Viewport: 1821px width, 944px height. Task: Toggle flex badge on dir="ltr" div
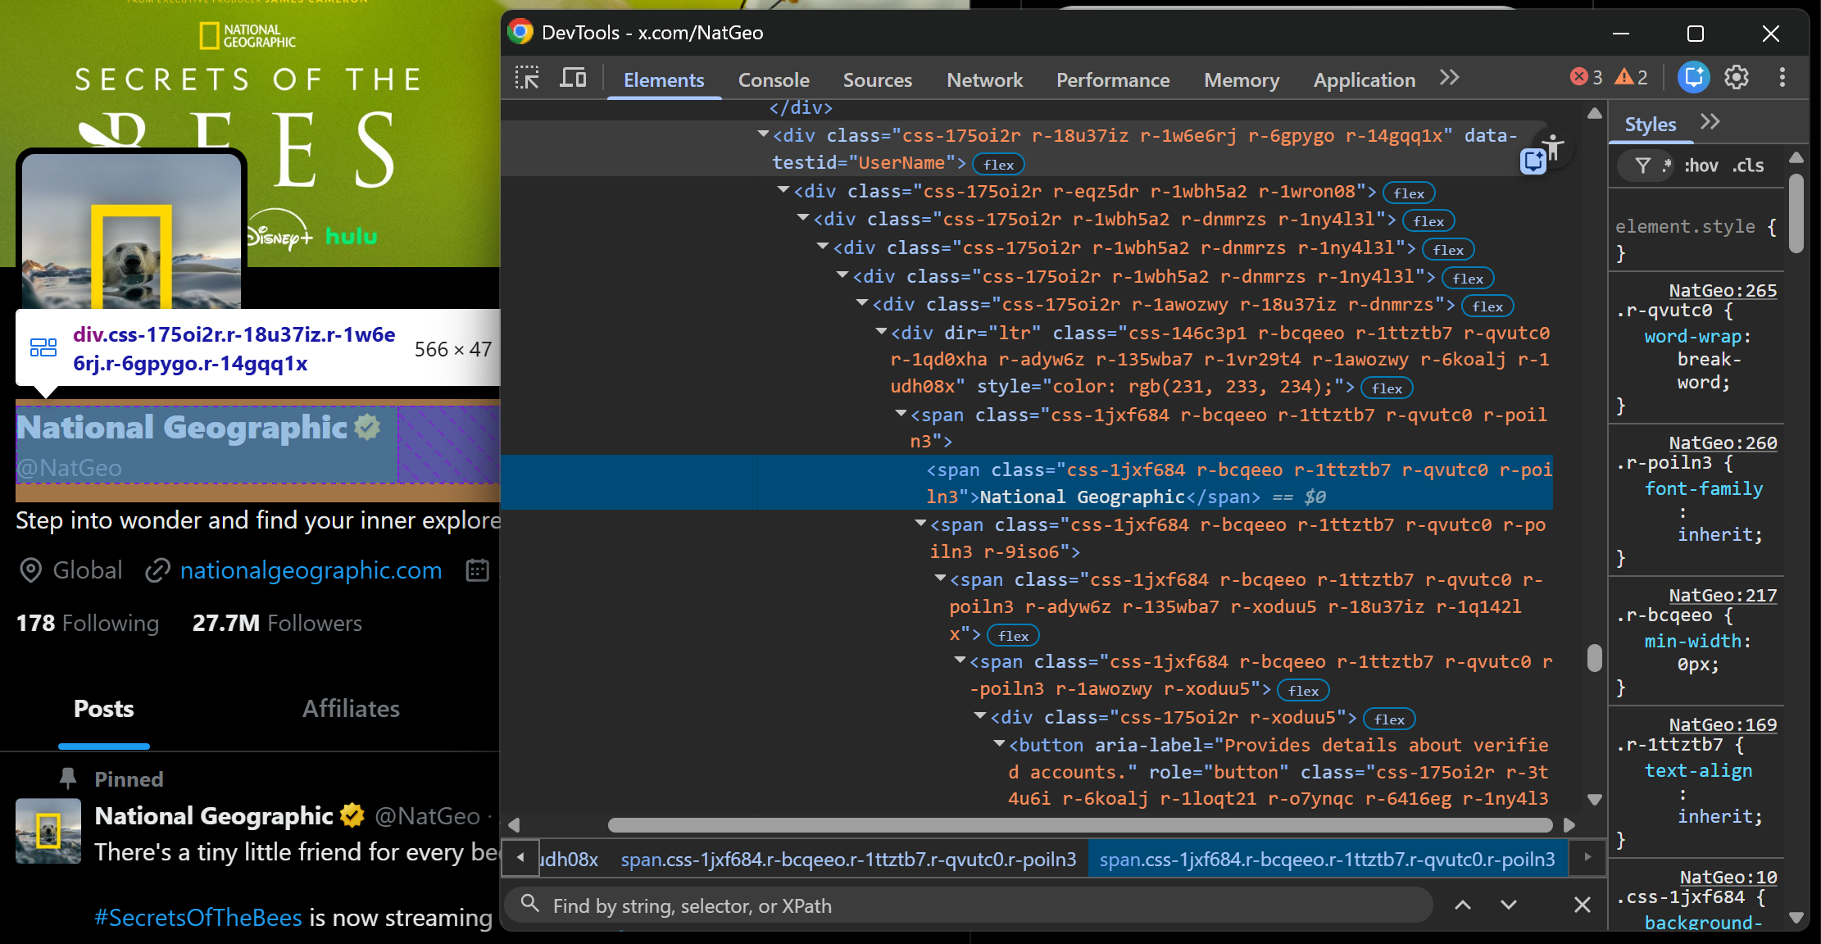(1387, 388)
